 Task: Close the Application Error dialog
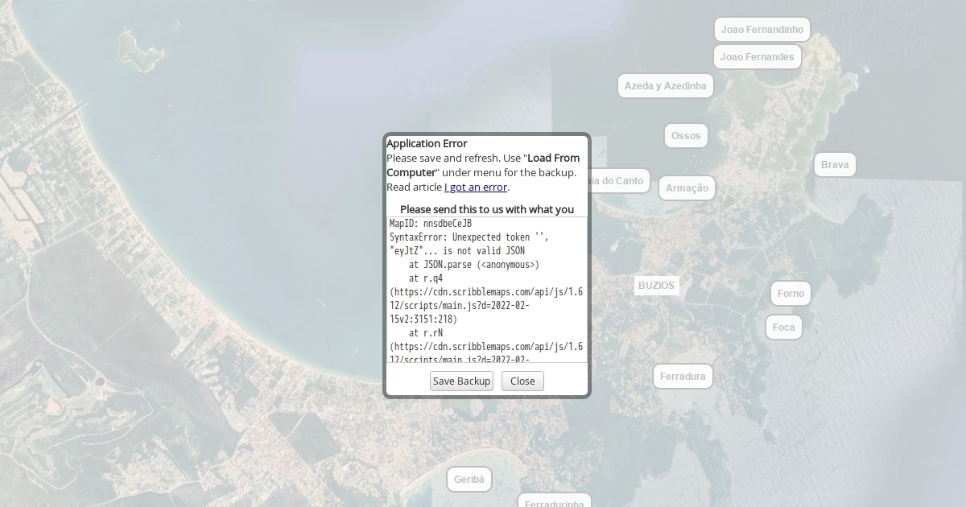point(522,381)
